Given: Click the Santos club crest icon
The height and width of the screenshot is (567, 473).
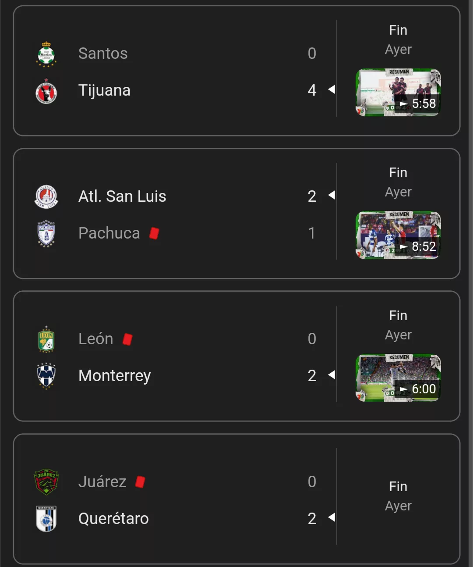Looking at the screenshot, I should click(x=46, y=54).
